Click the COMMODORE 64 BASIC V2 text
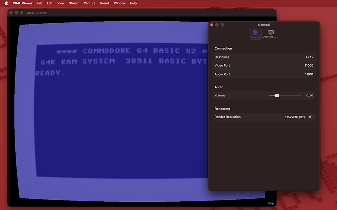The image size is (337, 210). tap(139, 51)
